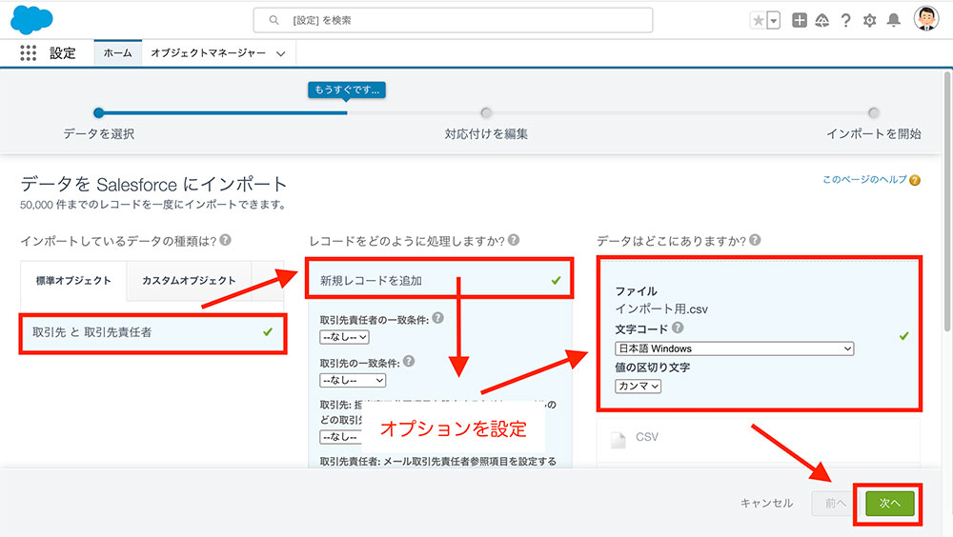Choose 取引先 と 取引先責任者 option

coord(152,332)
